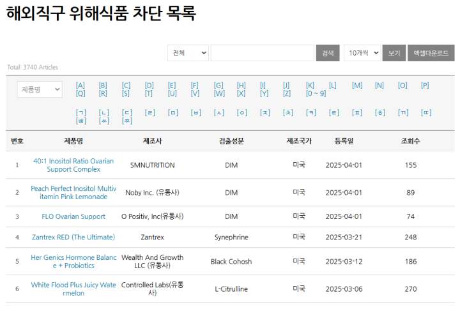Image resolution: width=460 pixels, height=309 pixels.
Task: Filter by Korean consonant [ㅆ]
Action: tap(104, 121)
